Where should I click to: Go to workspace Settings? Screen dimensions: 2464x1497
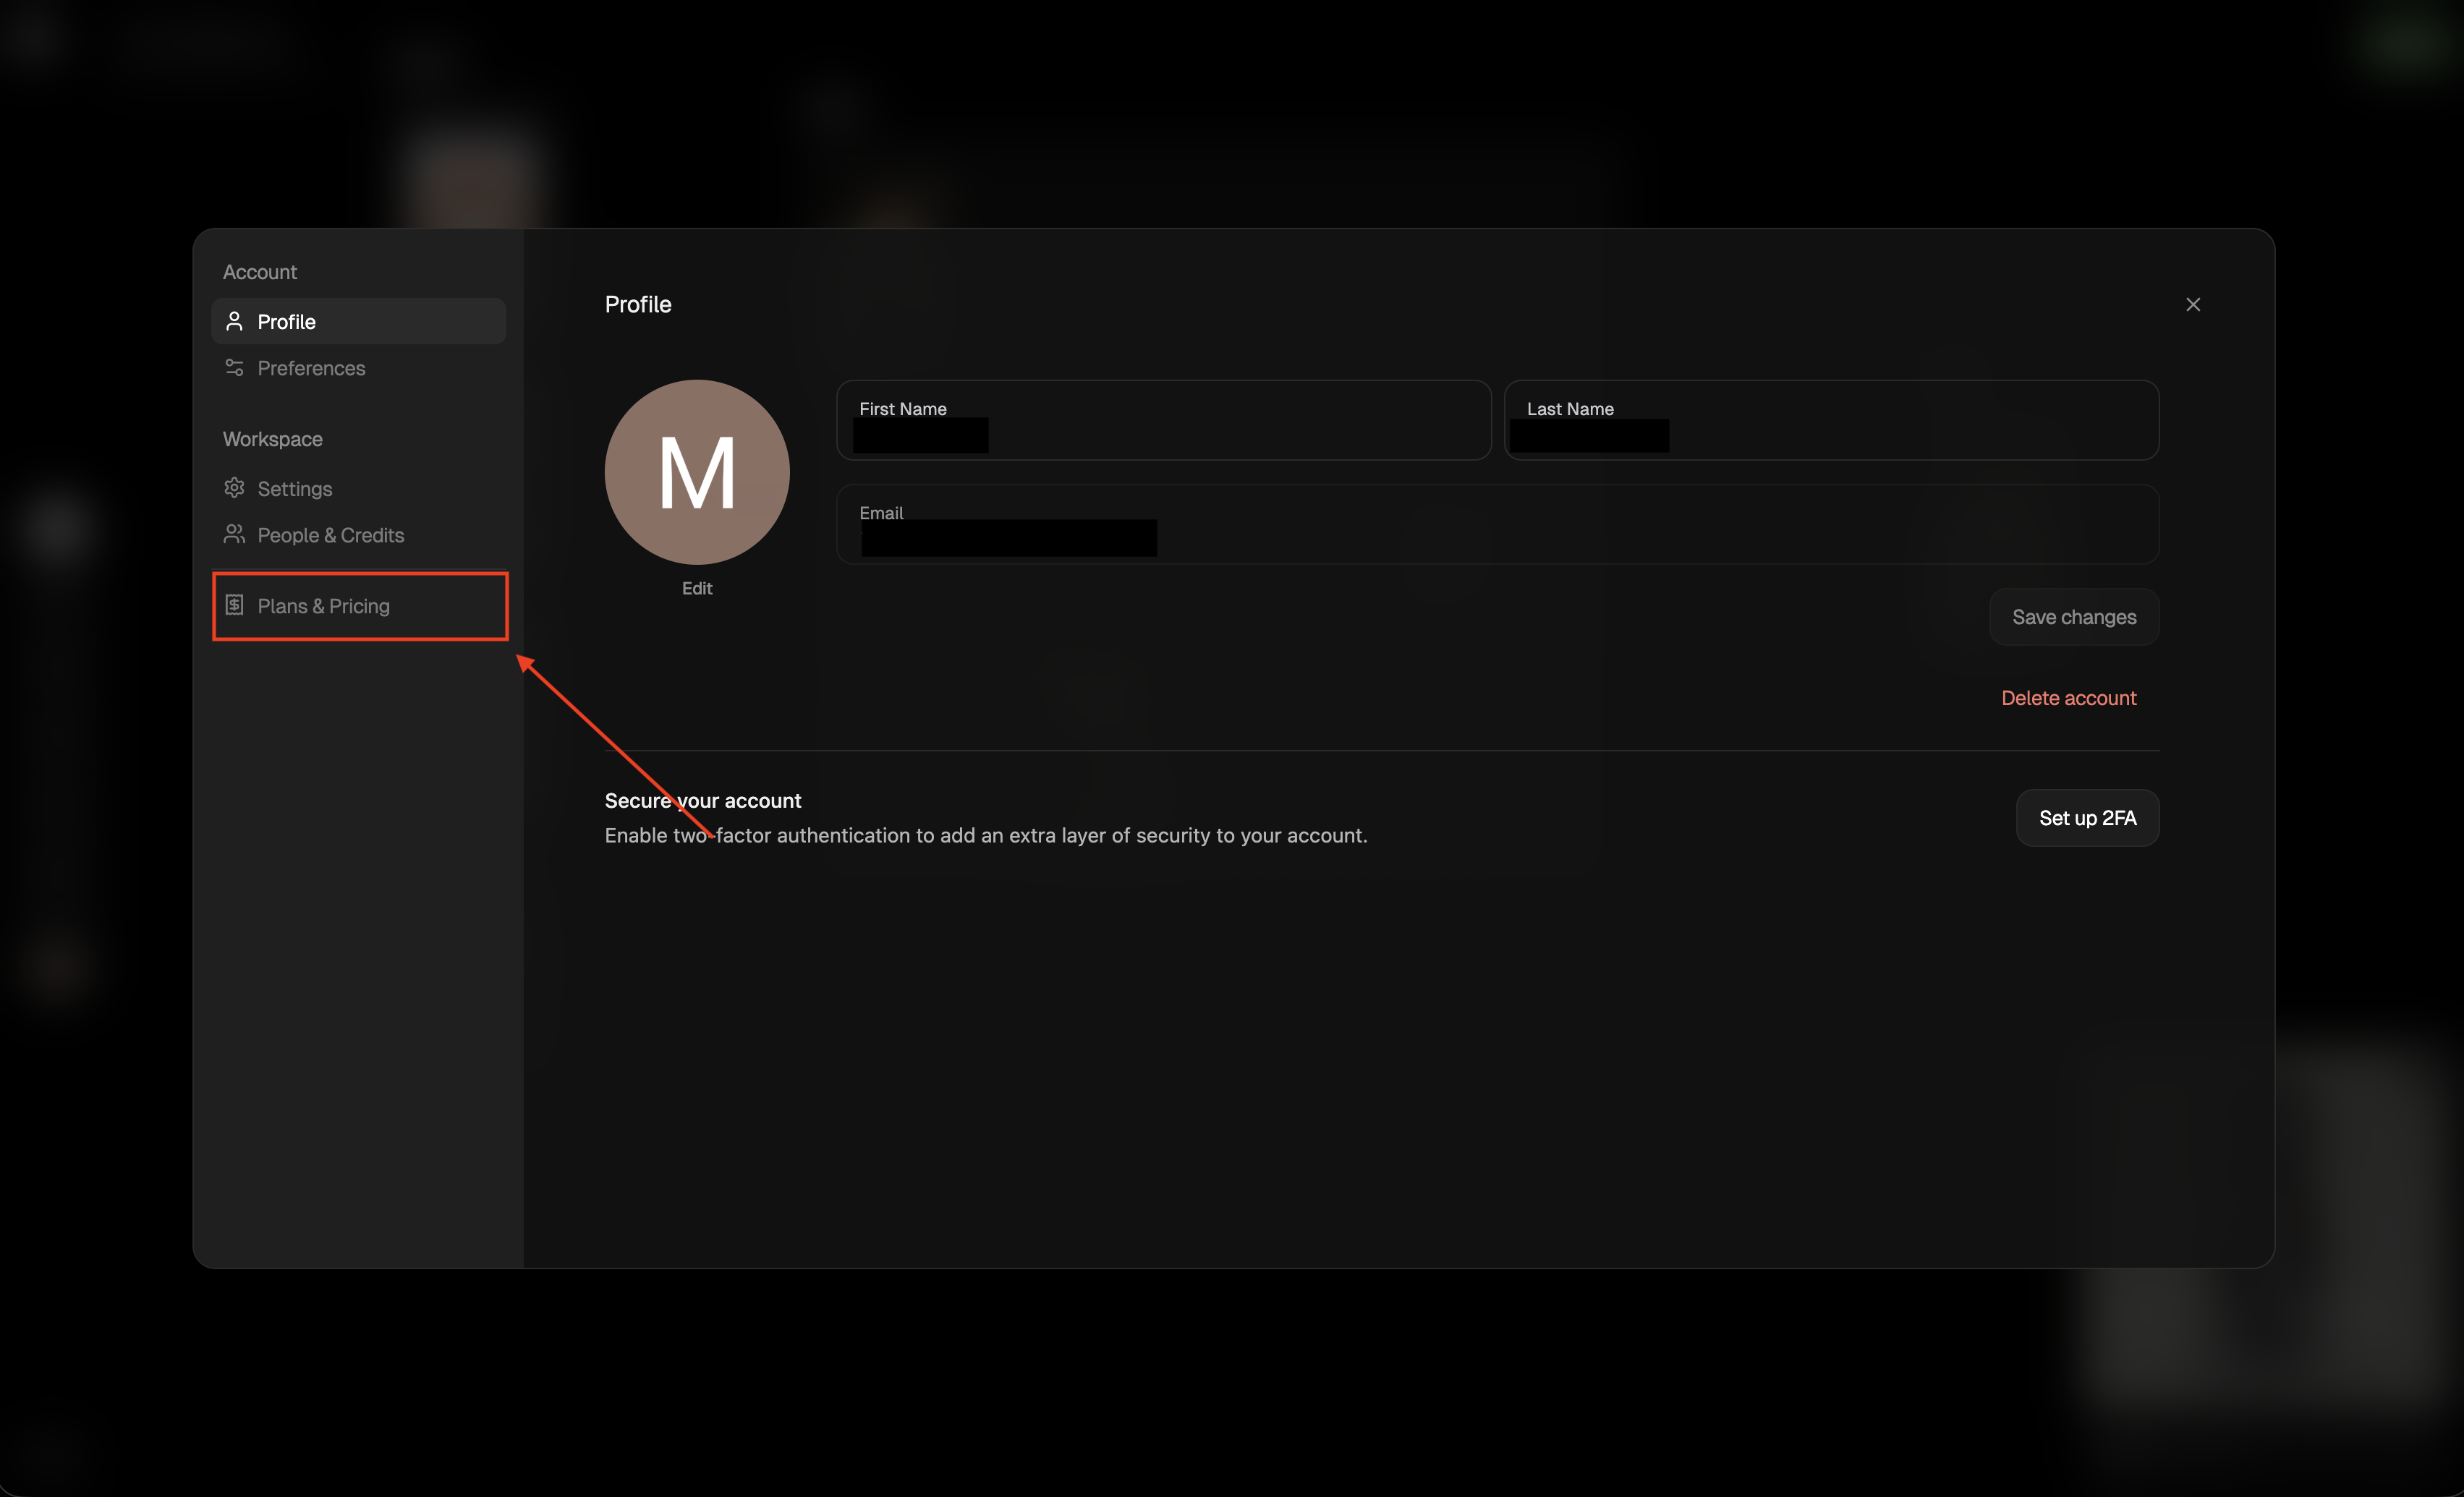click(294, 489)
